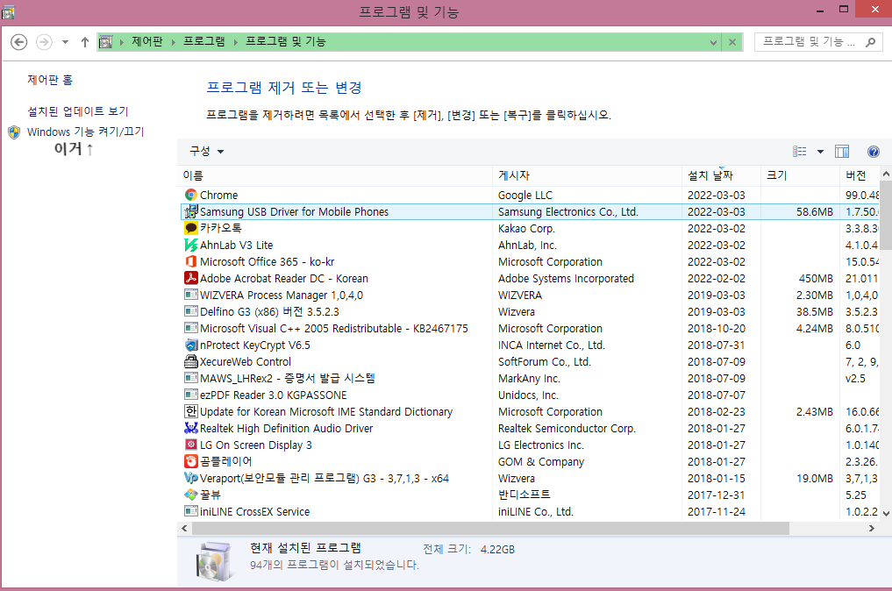
Task: Click the Veraport G3 icon
Action: pos(191,478)
